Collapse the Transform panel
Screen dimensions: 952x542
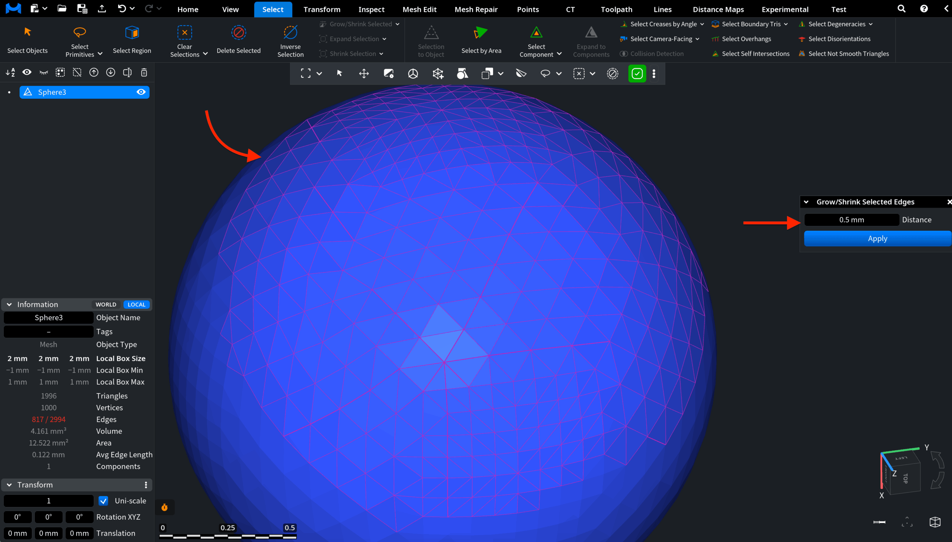pos(9,485)
